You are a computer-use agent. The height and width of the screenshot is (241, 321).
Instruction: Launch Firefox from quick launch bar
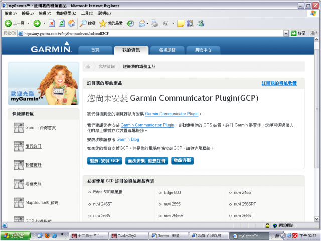coord(47,236)
